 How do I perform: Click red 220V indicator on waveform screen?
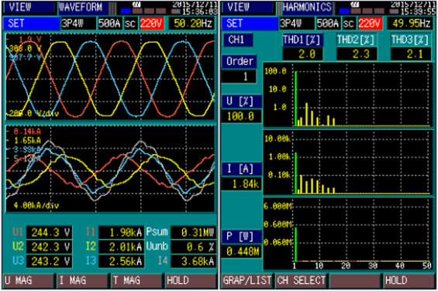152,23
